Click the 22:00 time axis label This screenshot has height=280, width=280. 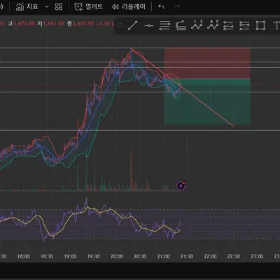(x=210, y=256)
